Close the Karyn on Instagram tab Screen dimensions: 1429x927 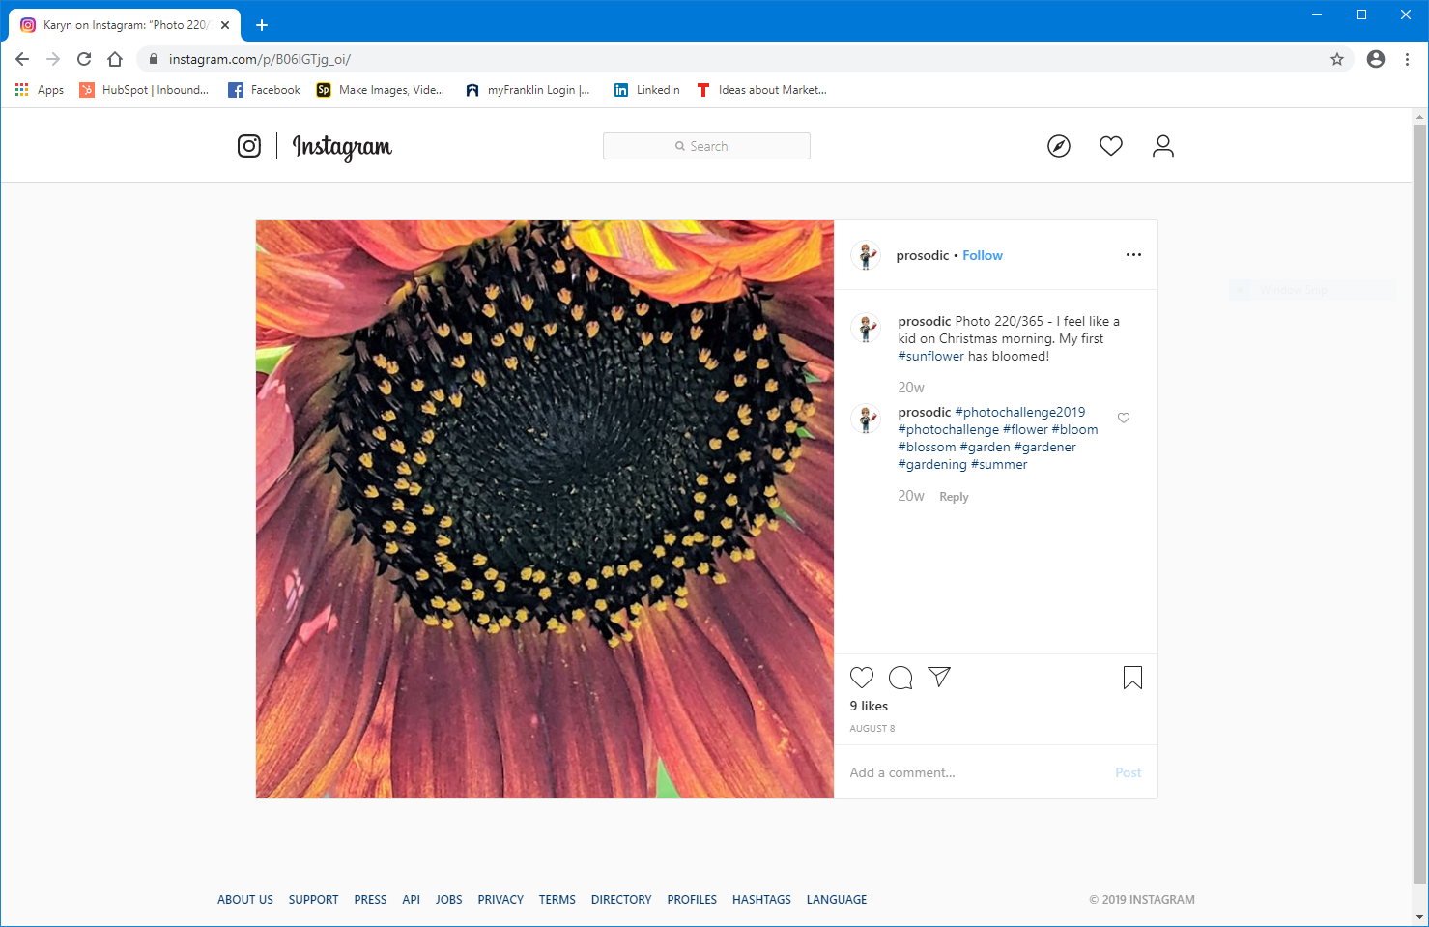point(225,25)
